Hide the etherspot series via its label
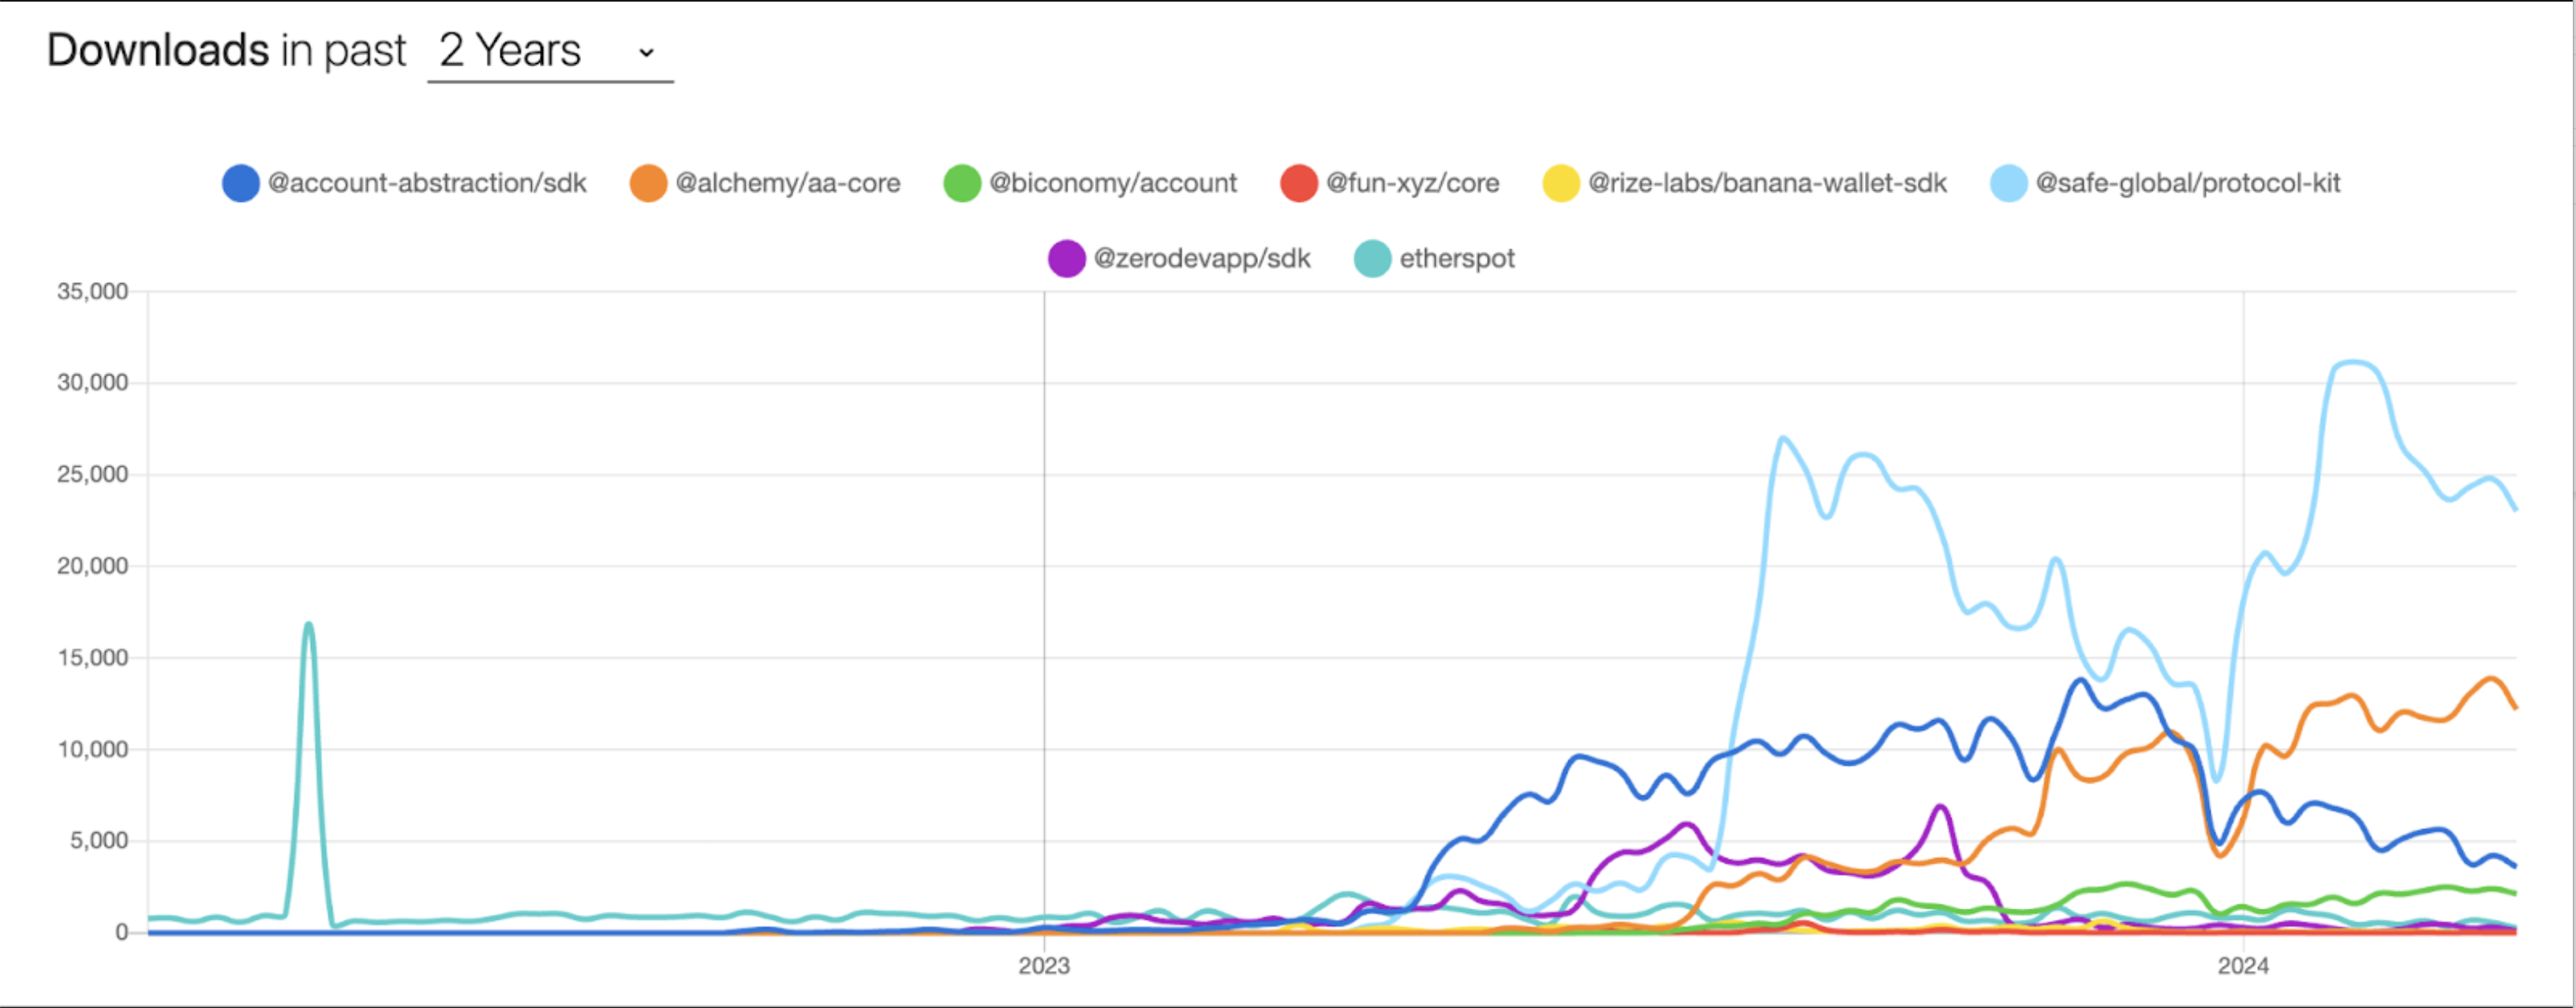The width and height of the screenshot is (2576, 1008). pyautogui.click(x=1457, y=259)
